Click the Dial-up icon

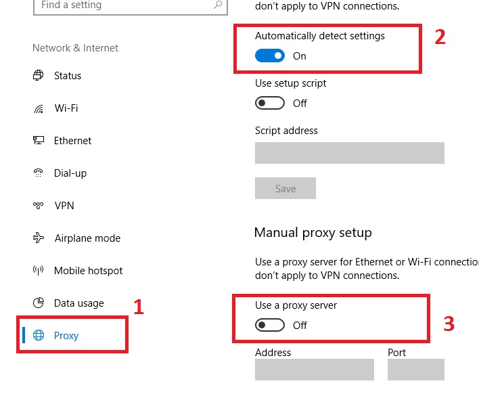[x=39, y=173]
